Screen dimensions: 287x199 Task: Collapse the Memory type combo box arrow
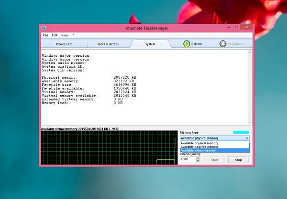pos(247,138)
